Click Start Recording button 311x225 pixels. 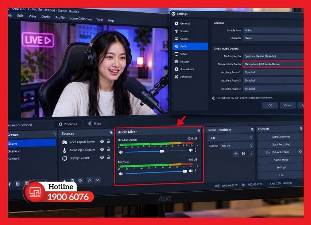281,144
